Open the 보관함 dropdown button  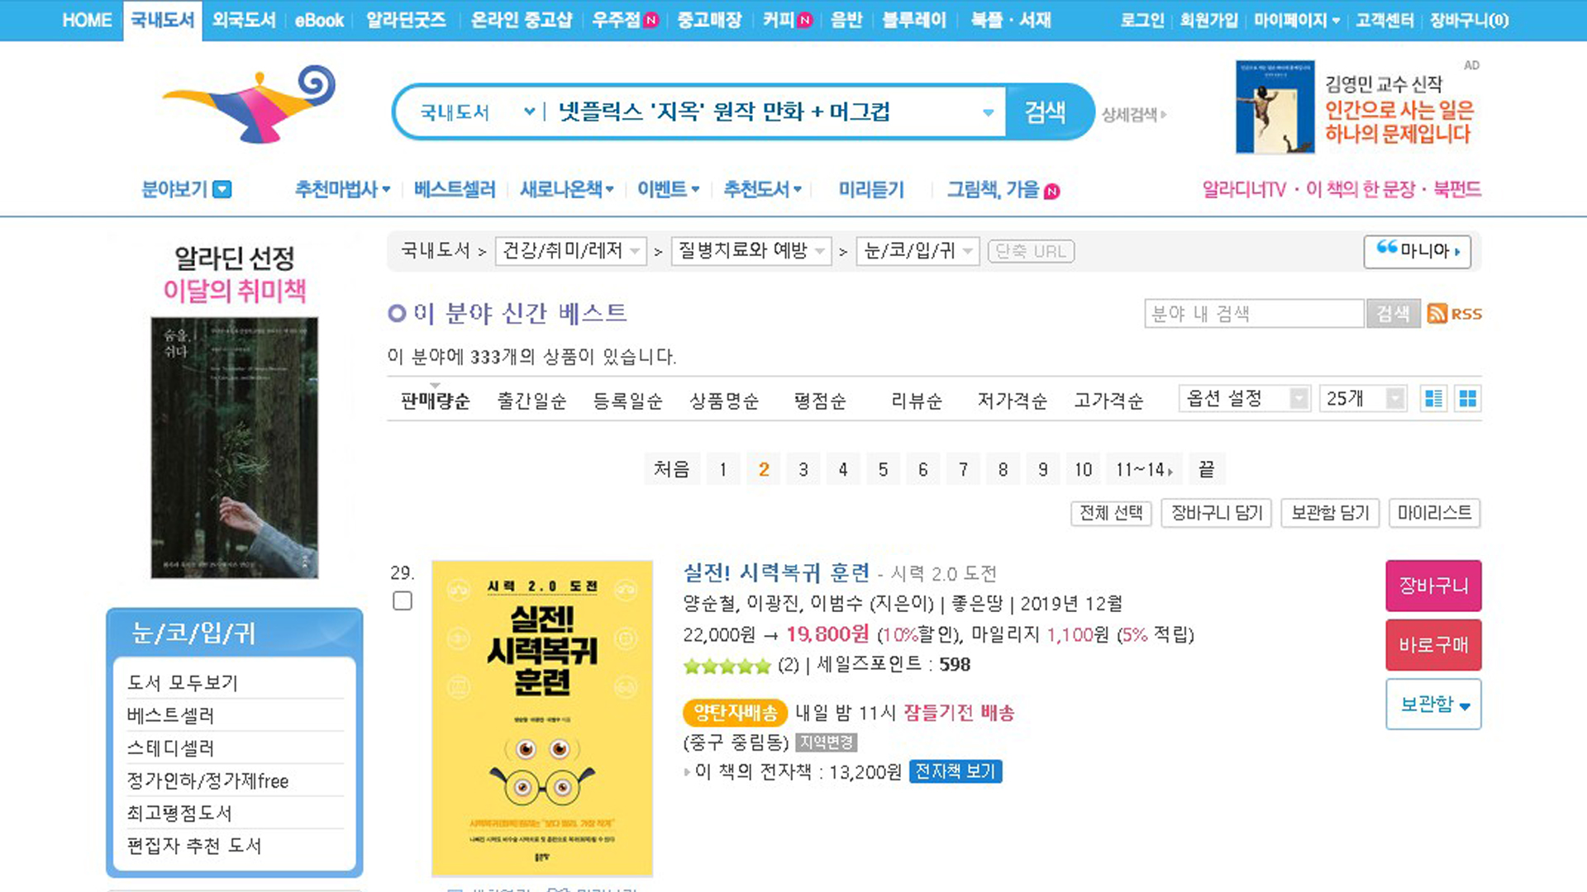point(1433,705)
